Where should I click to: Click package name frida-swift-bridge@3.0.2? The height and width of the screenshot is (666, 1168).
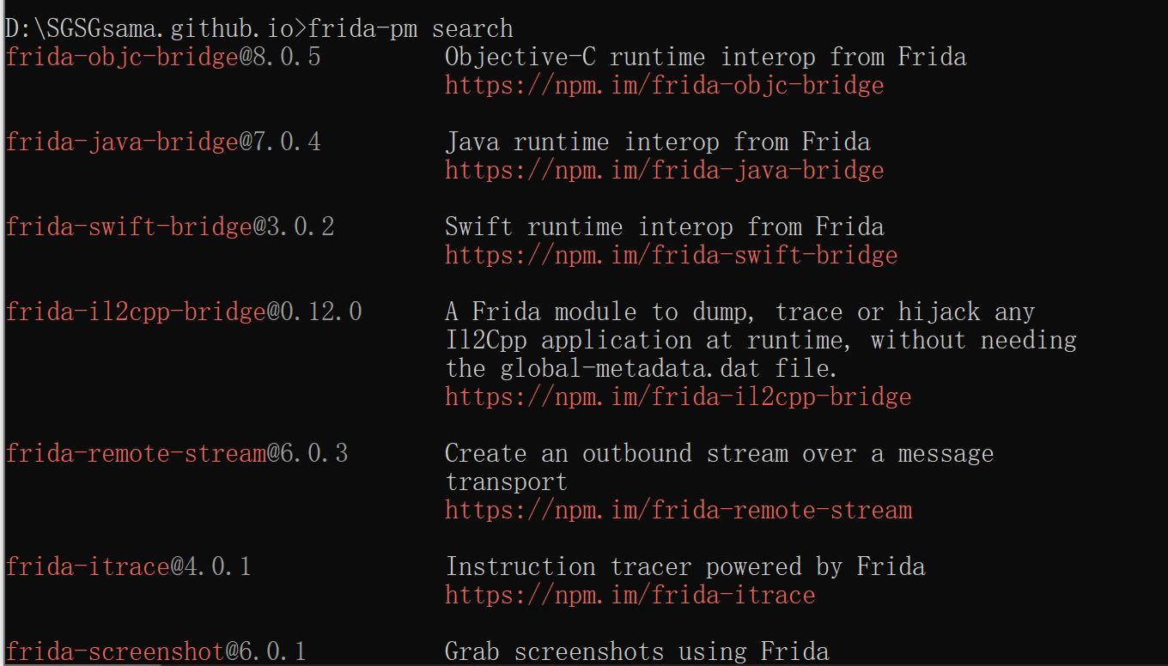170,227
